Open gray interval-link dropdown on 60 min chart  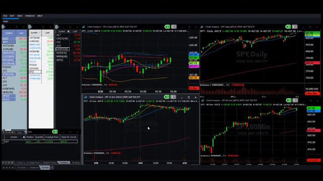point(295,101)
